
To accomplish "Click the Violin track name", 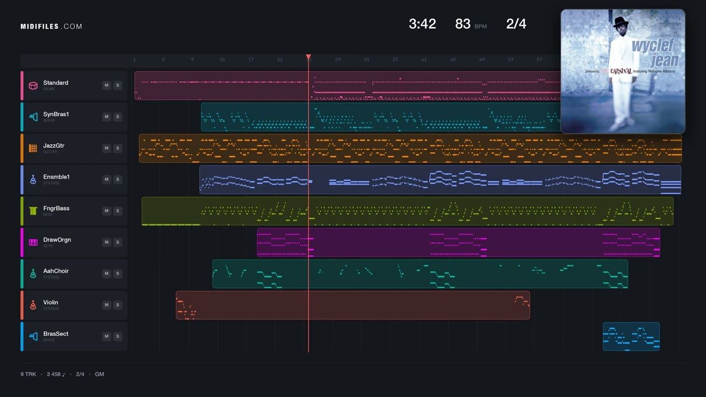I will (51, 302).
